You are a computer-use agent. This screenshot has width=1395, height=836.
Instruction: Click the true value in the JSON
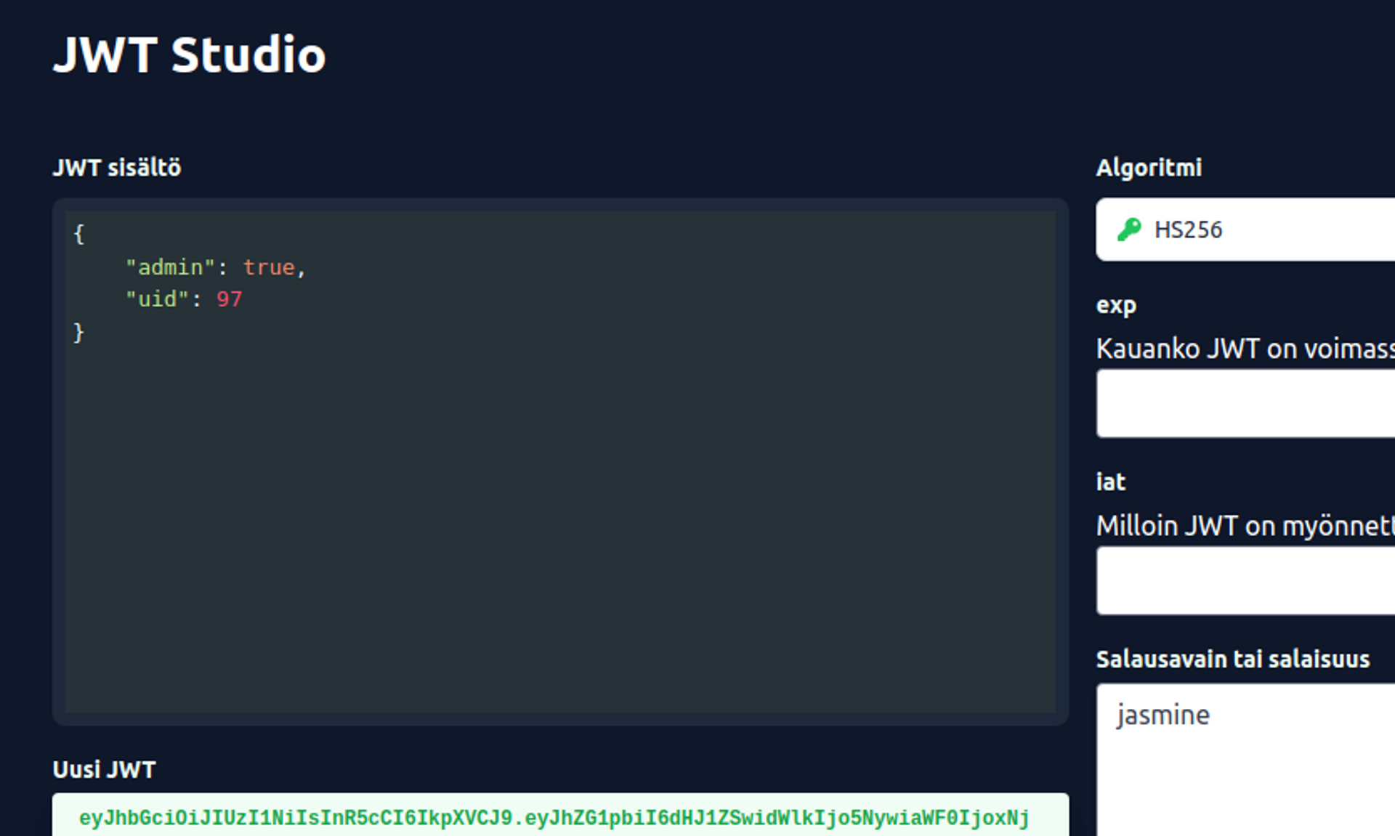(x=268, y=267)
